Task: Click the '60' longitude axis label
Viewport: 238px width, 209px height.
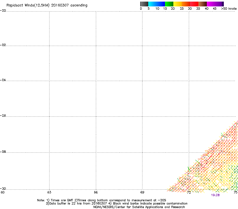Action: [x=3, y=192]
